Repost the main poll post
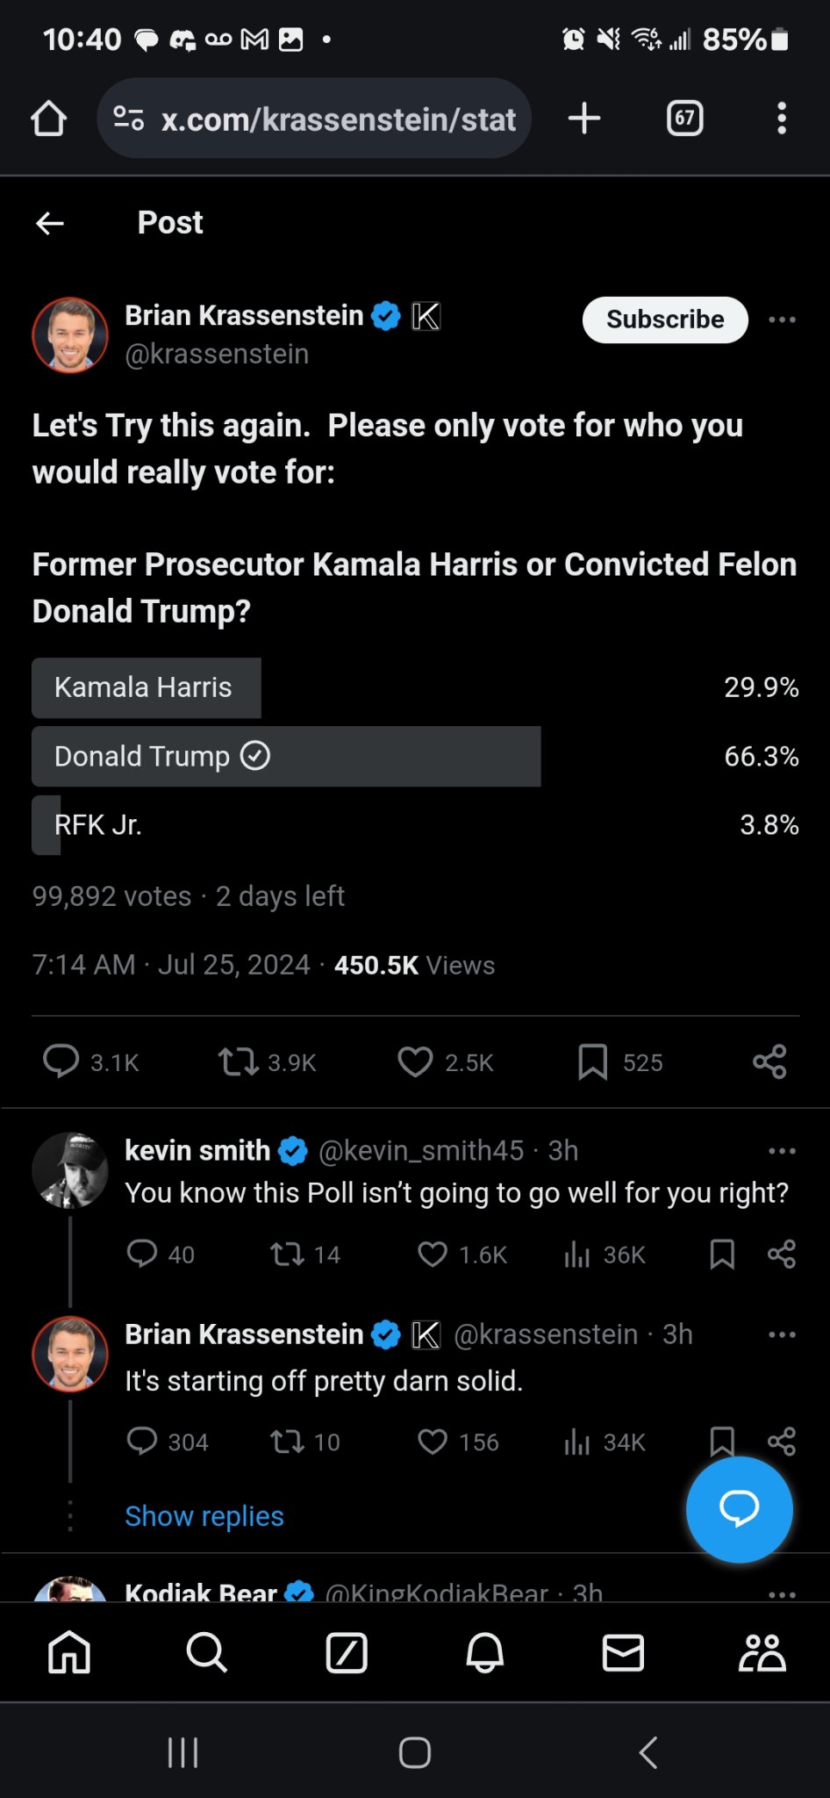The height and width of the screenshot is (1798, 830). (x=239, y=1062)
